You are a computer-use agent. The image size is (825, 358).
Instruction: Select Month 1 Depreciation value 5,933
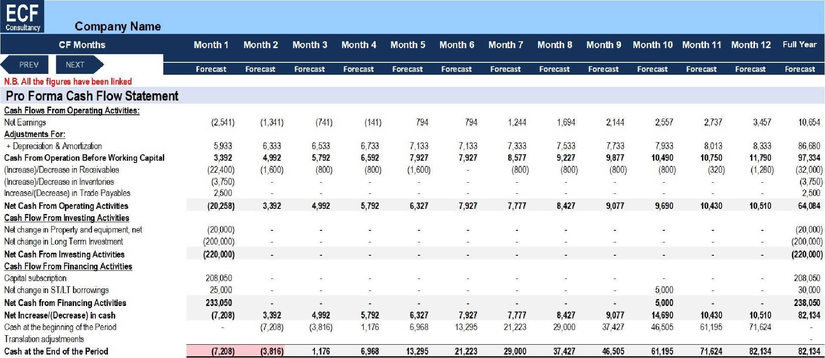pos(223,146)
